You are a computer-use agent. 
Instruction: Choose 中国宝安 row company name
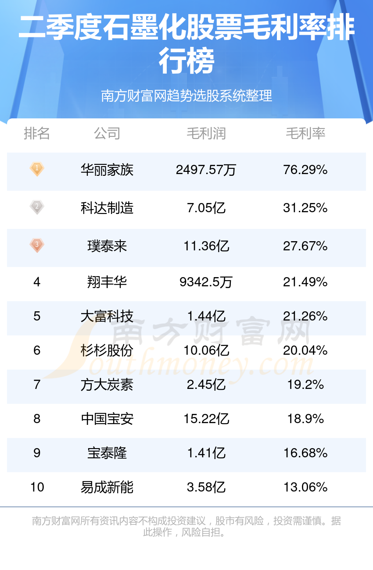107,419
